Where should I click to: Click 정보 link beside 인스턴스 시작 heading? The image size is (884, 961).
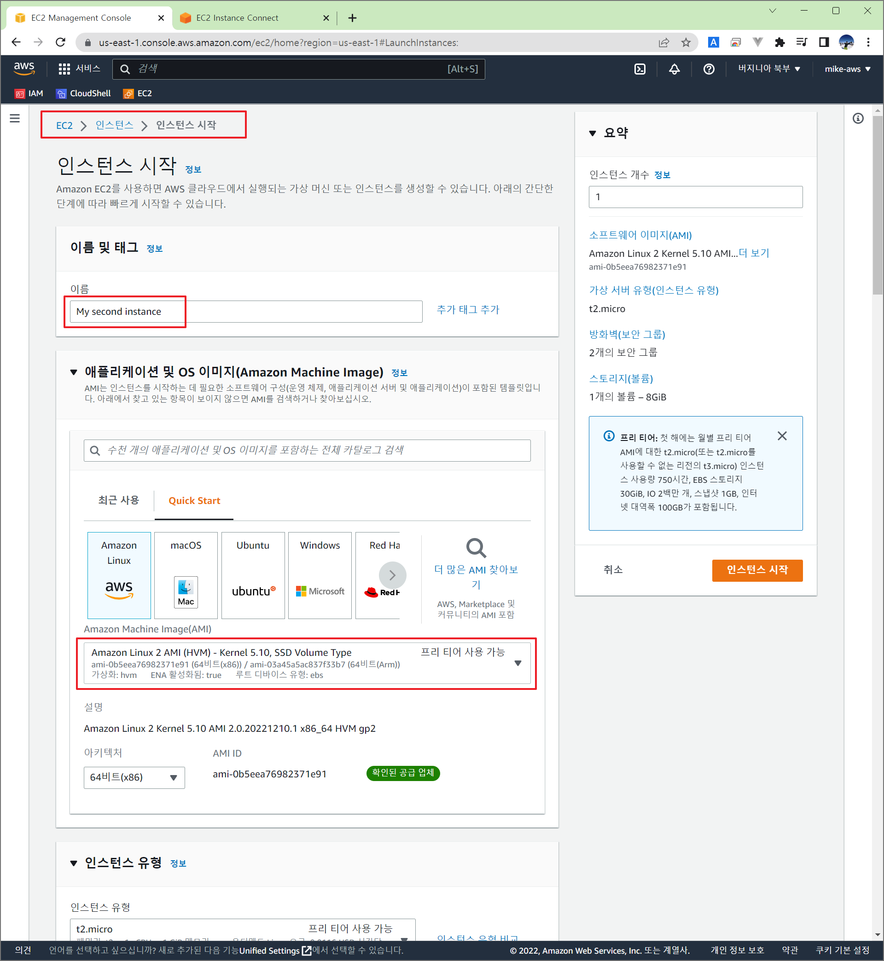coord(193,169)
